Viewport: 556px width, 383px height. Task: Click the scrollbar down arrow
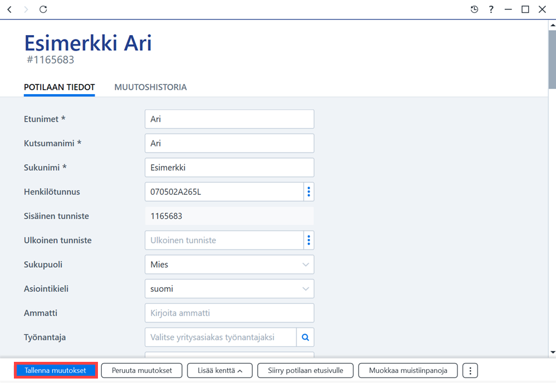[x=553, y=352]
